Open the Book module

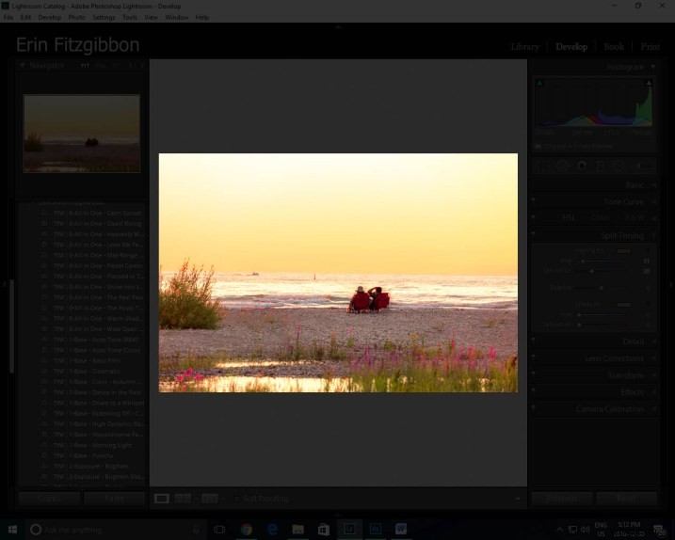pyautogui.click(x=614, y=46)
